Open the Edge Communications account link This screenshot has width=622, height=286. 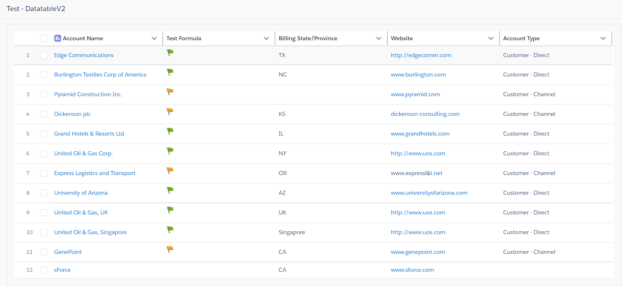(84, 55)
